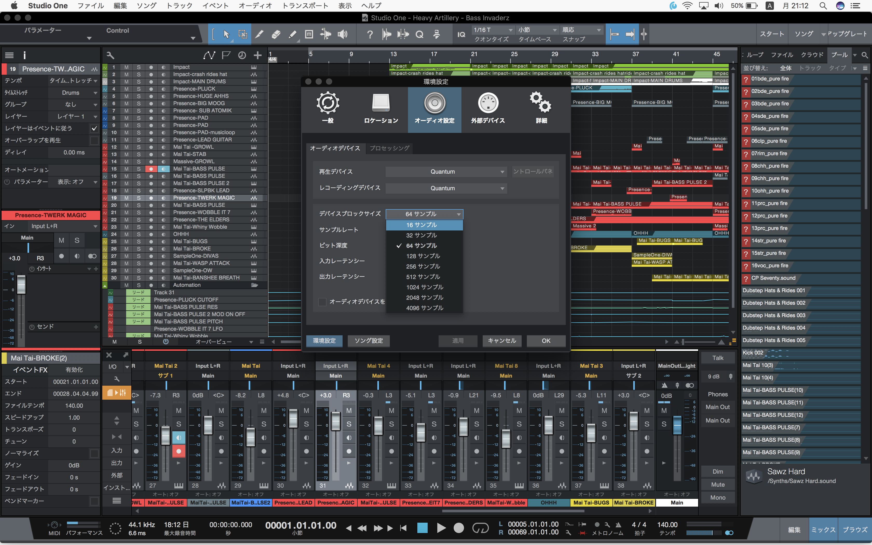This screenshot has height=545, width=872.
Task: Enable ノーマライズ checkbox
Action: coord(94,453)
